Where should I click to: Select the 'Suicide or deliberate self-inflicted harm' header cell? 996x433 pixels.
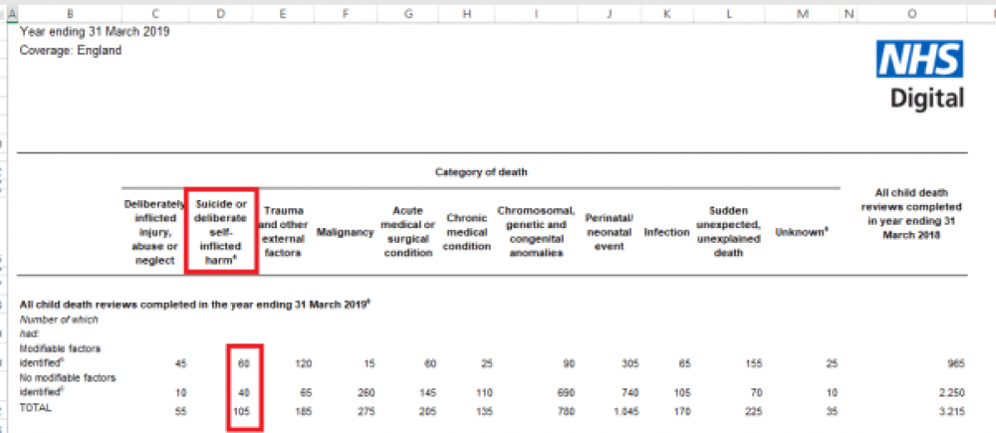tap(220, 231)
